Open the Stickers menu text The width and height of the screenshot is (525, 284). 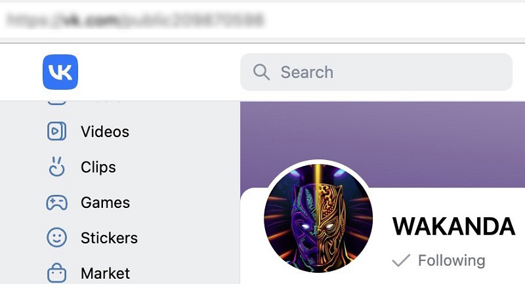(109, 238)
